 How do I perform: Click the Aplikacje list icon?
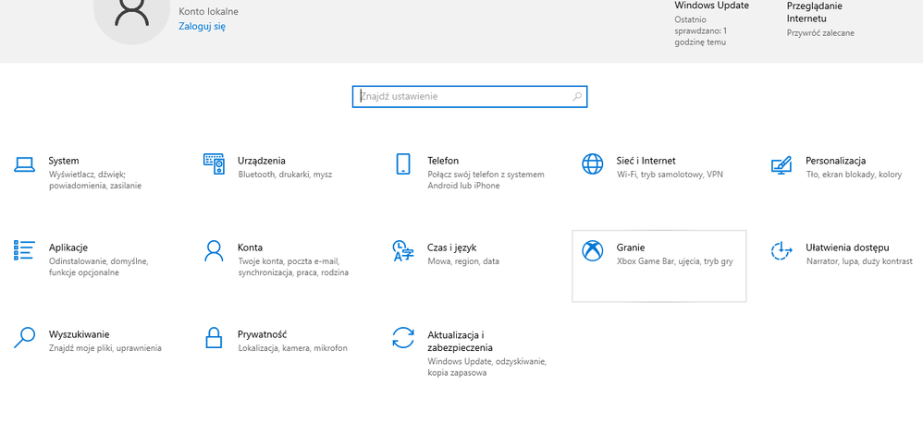pos(24,250)
